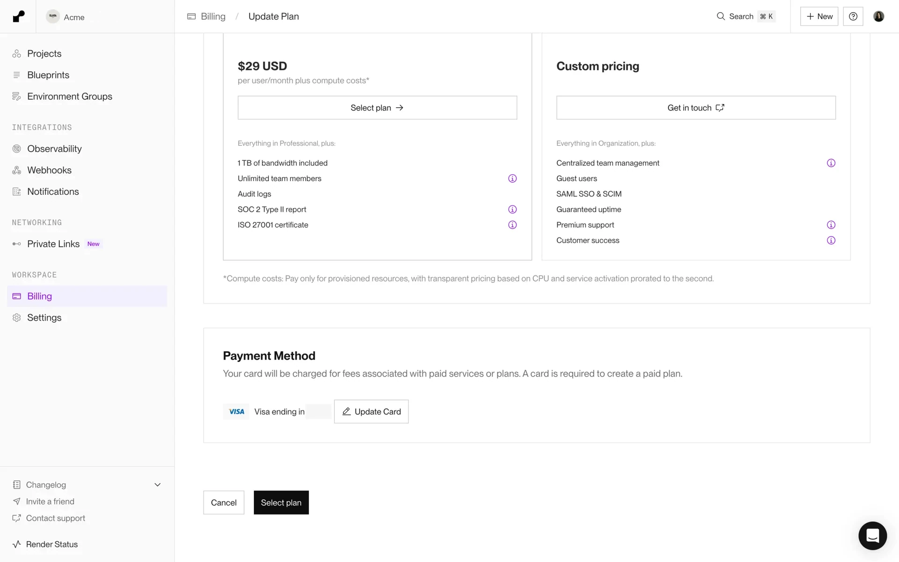The height and width of the screenshot is (562, 899).
Task: Click the Private Links icon
Action: [17, 244]
